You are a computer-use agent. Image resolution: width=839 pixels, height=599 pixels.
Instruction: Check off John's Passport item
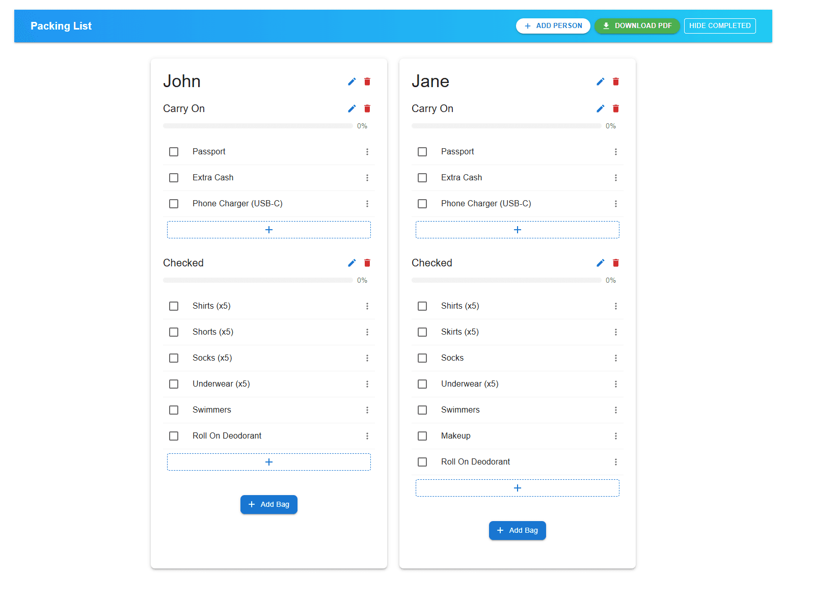(x=174, y=151)
